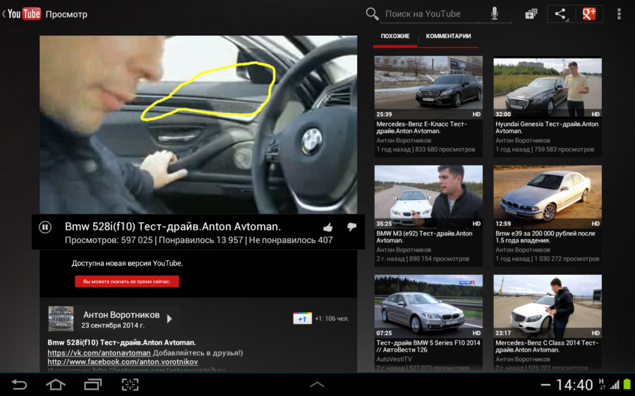Screen dimensions: 635x396
Task: Tap the screenshot capture icon
Action: point(130,384)
